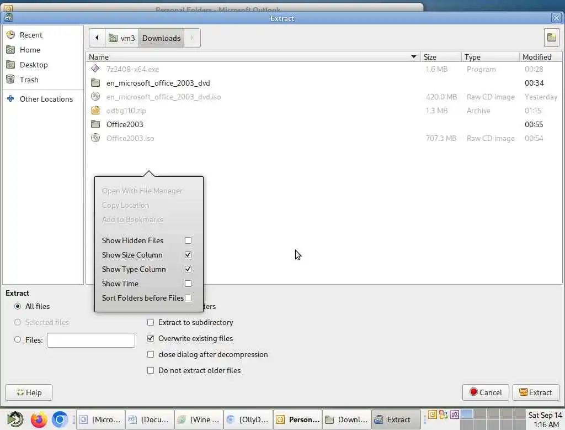Click the Outlook tray icon
Image resolution: width=565 pixels, height=430 pixels.
[x=433, y=415]
